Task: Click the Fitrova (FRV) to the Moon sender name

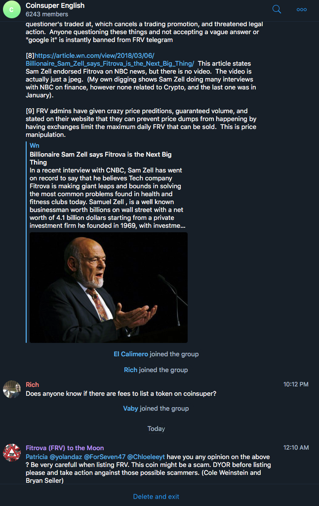Action: 65,448
